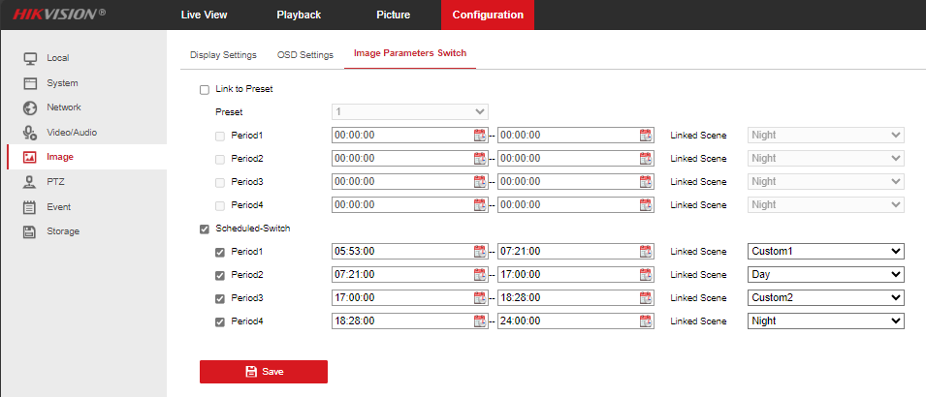
Task: Click the PTZ icon in sidebar
Action: coord(30,181)
